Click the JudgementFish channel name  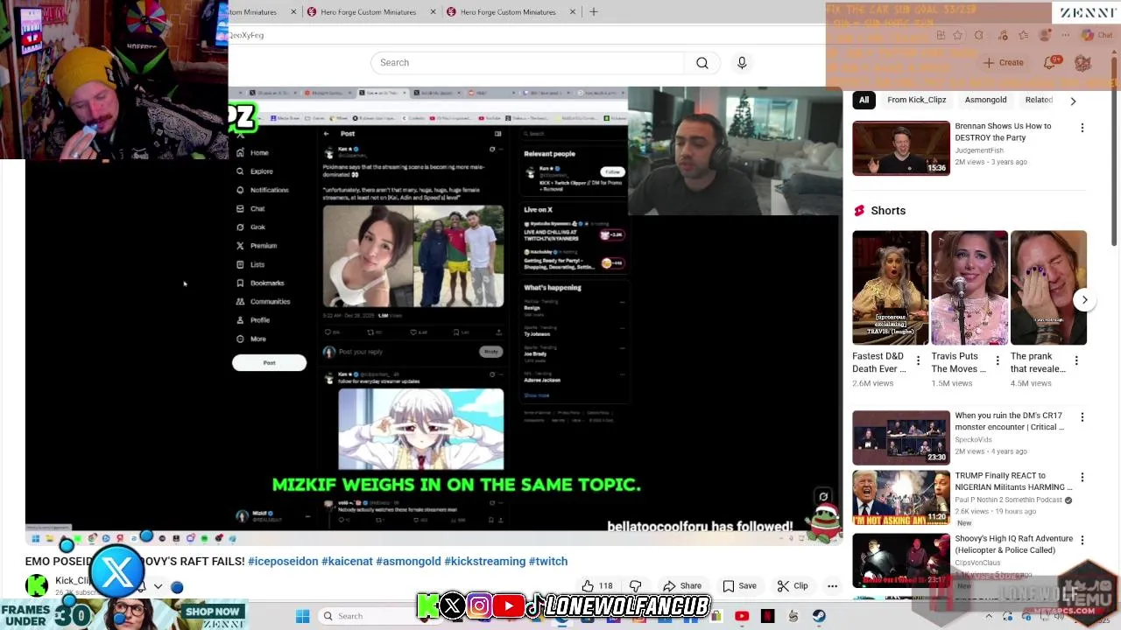coord(979,150)
